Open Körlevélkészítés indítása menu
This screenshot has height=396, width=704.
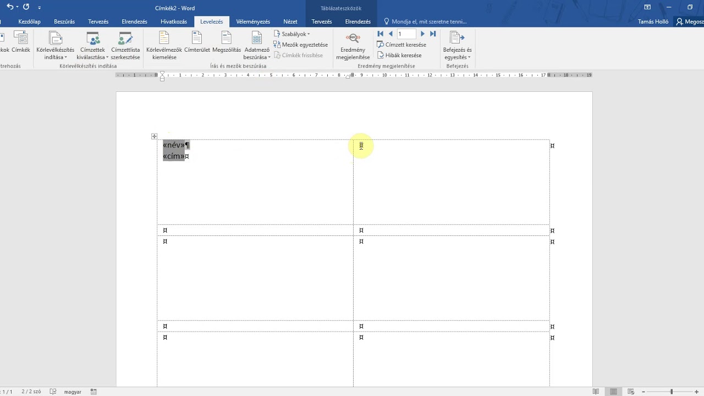tap(55, 45)
